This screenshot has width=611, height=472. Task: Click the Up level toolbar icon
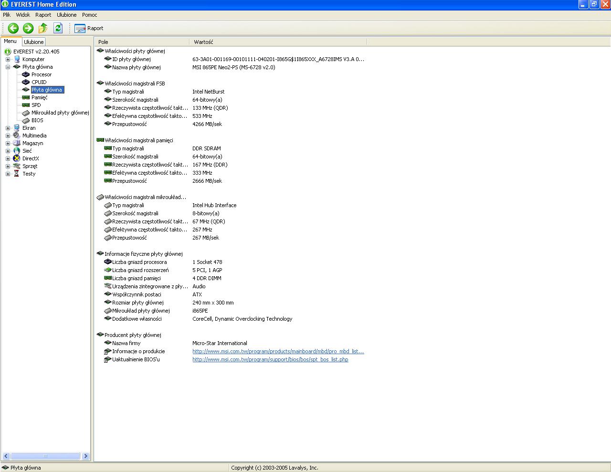click(43, 28)
